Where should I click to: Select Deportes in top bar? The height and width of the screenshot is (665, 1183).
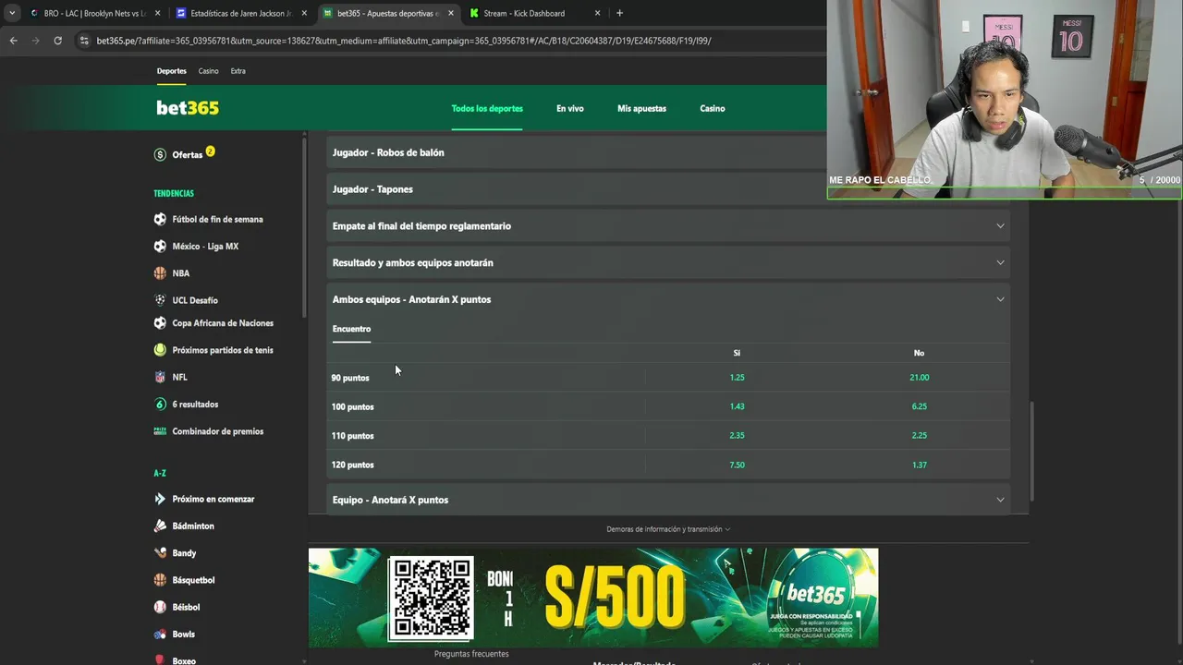pyautogui.click(x=171, y=71)
